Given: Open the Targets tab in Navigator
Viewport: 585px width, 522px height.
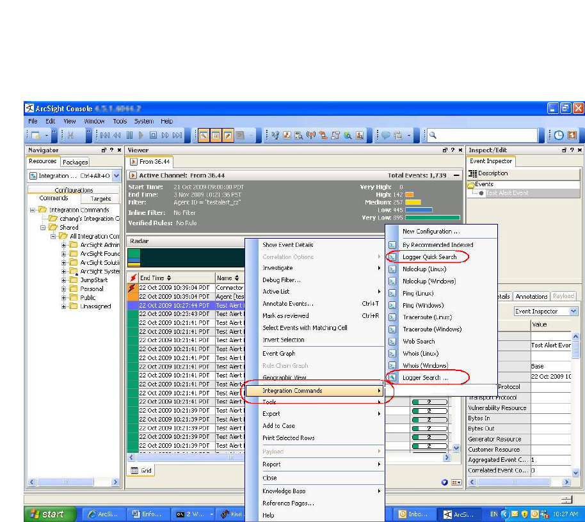Looking at the screenshot, I should [x=100, y=199].
